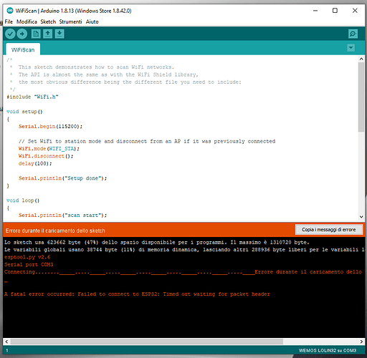
Task: Click the Upload arrow icon
Action: click(x=22, y=34)
